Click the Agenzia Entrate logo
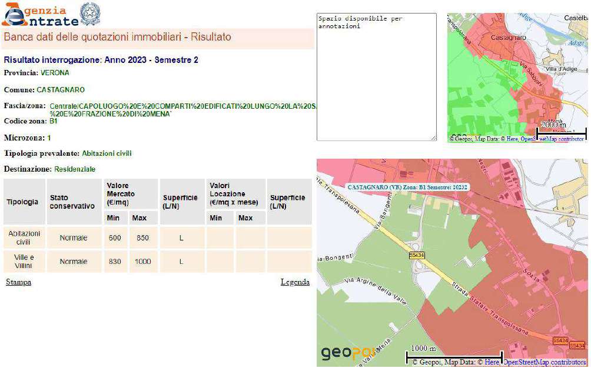591x368 pixels. tap(40, 15)
